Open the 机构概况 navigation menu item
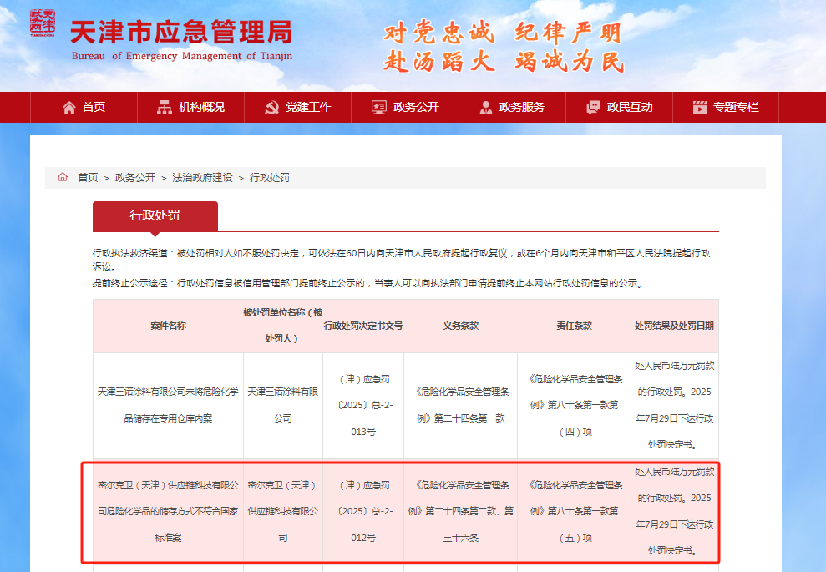 click(190, 108)
